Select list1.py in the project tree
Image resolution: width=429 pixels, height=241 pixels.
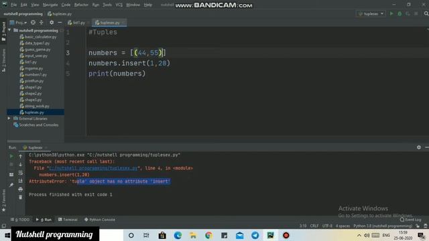click(x=31, y=62)
